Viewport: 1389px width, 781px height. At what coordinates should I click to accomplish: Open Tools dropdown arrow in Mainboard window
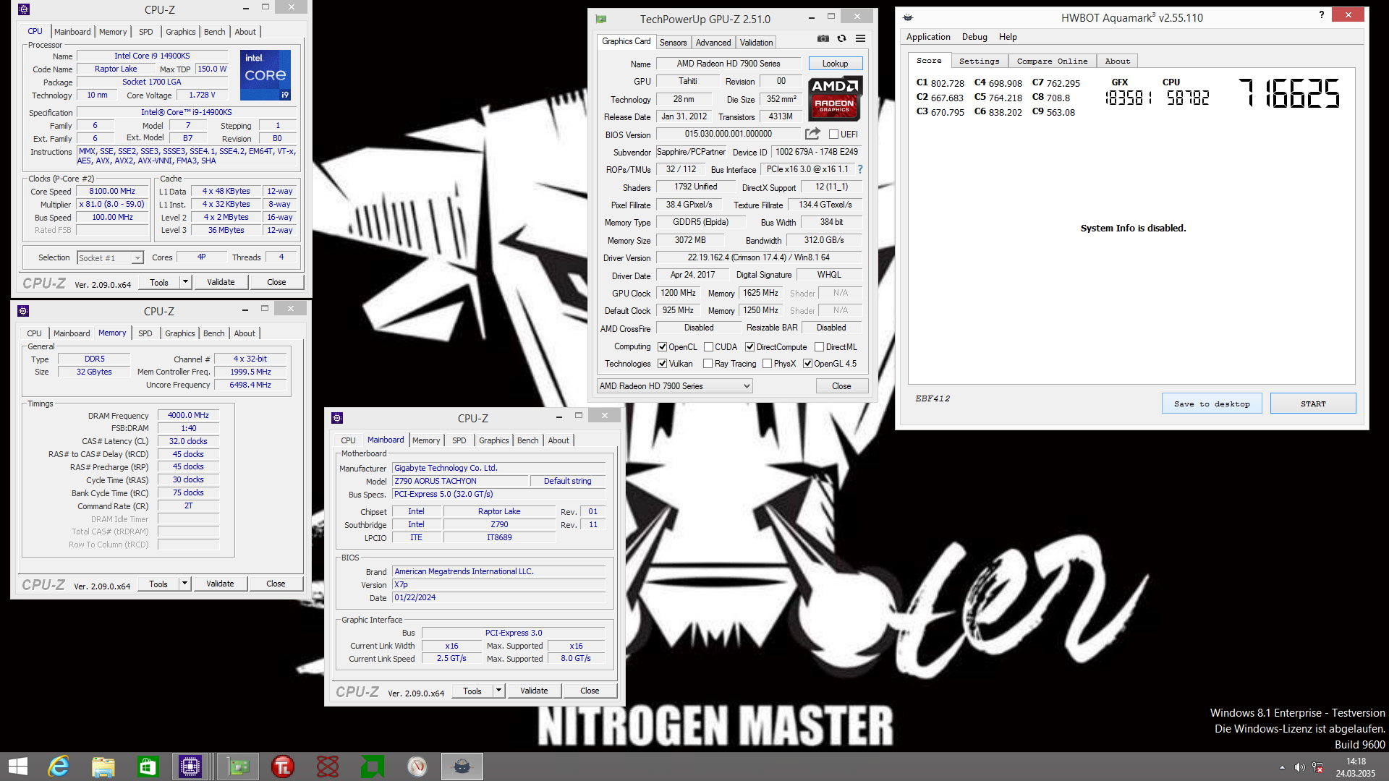(x=498, y=691)
